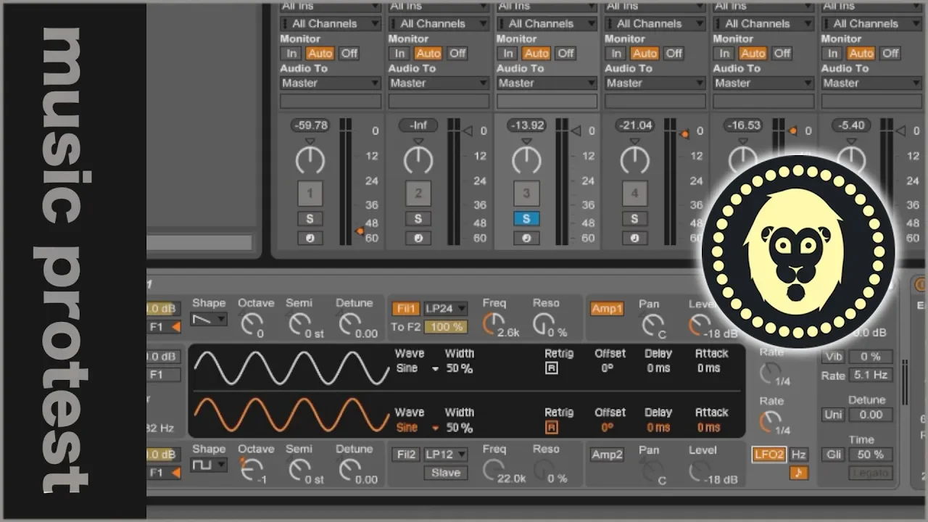
Task: Deactivate track 2 using its number button
Action: [x=418, y=194]
